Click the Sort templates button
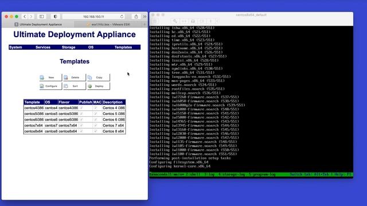The width and height of the screenshot is (367, 206). pyautogui.click(x=75, y=86)
